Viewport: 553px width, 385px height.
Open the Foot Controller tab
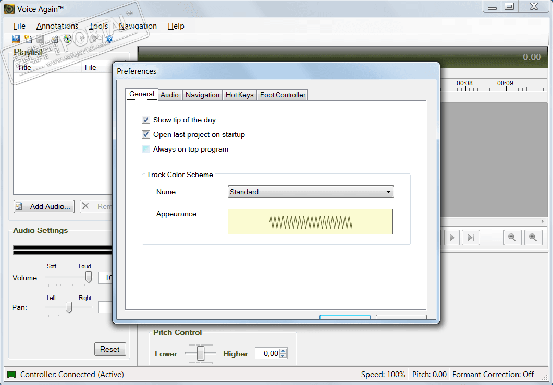click(282, 95)
